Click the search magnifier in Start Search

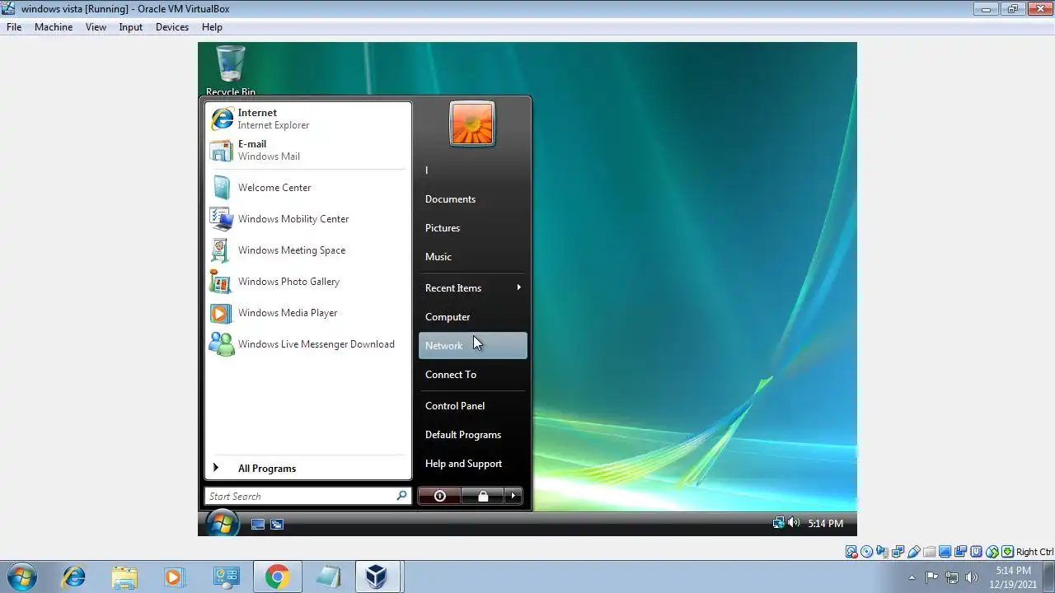tap(401, 496)
